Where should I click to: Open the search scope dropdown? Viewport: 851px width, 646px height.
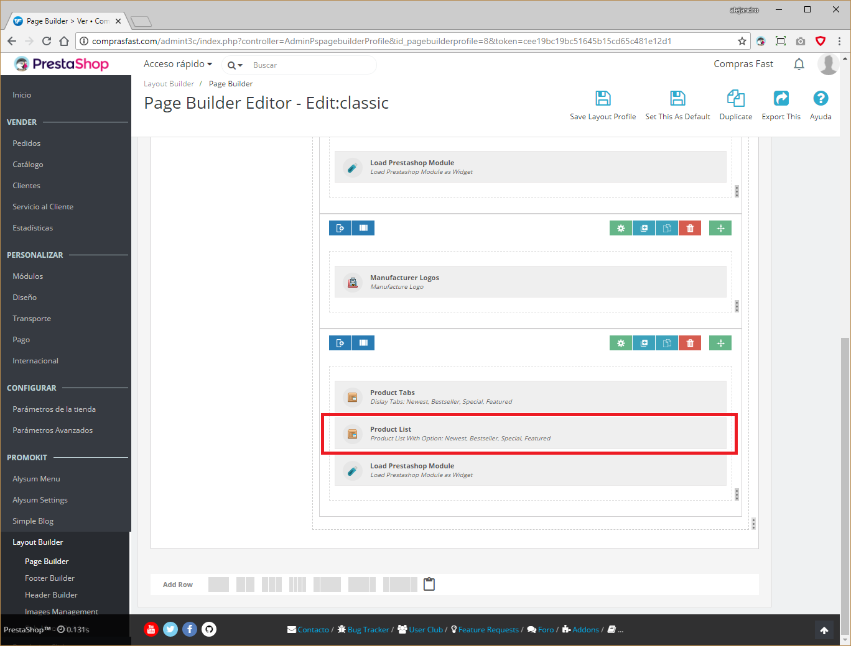pyautogui.click(x=235, y=65)
